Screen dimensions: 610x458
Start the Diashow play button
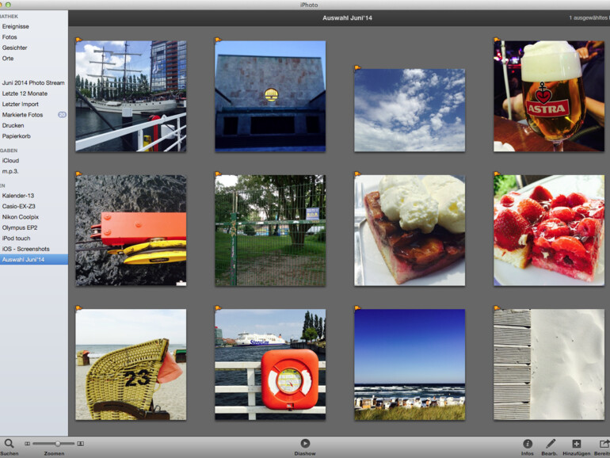pyautogui.click(x=305, y=443)
